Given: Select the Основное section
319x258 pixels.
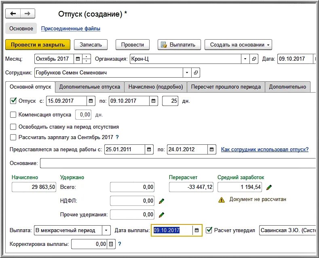Looking at the screenshot, I should 21,28.
